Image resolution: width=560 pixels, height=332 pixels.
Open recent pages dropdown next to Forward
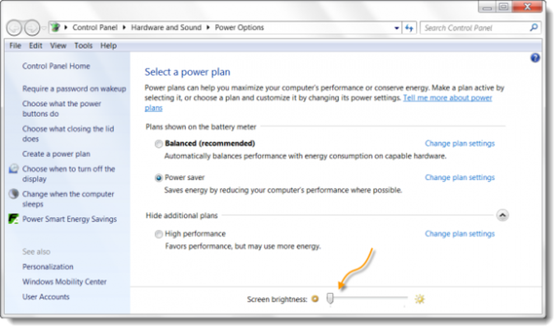[x=44, y=28]
